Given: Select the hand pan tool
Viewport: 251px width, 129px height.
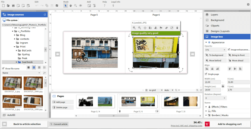Looking at the screenshot, I should 70,6.
